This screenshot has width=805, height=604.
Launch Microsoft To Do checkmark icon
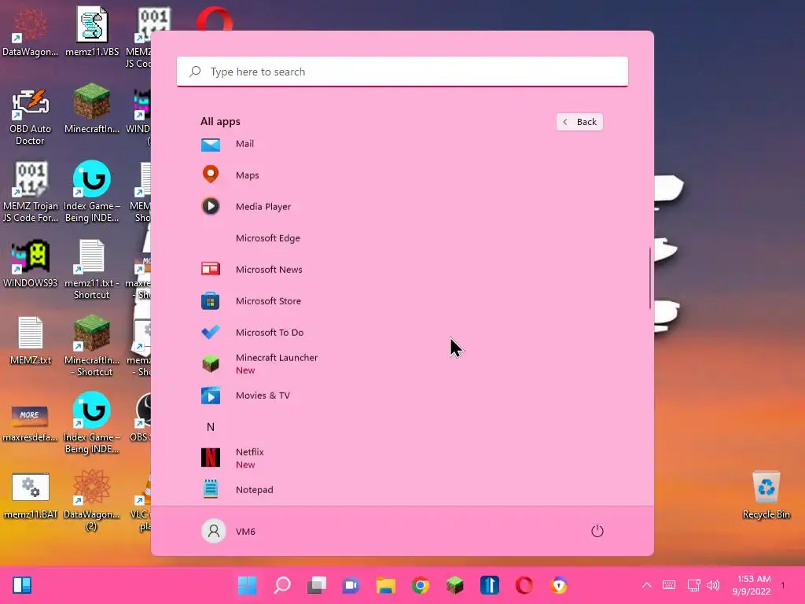211,333
